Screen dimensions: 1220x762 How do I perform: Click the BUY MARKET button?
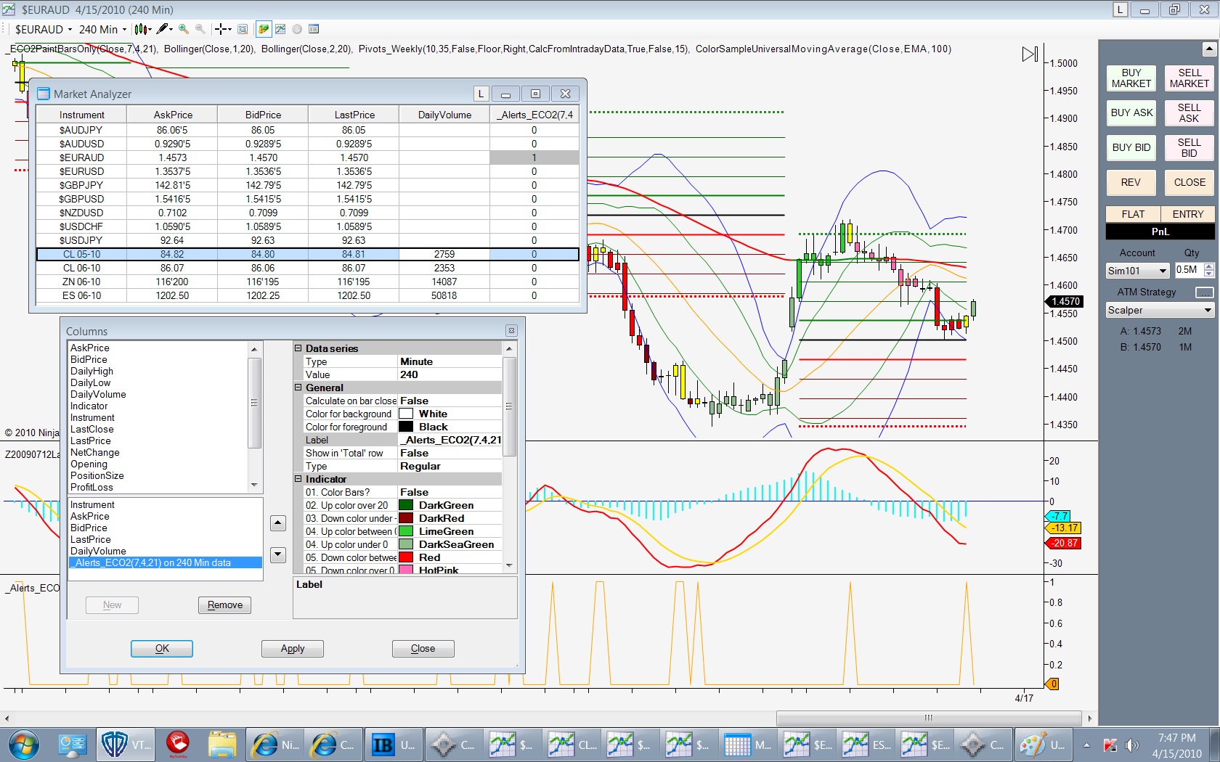tap(1131, 78)
